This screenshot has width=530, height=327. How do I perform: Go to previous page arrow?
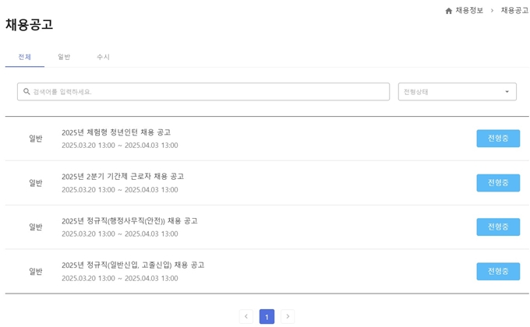click(246, 317)
